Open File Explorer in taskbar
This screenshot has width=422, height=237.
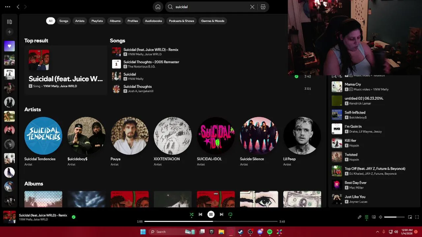tap(221, 232)
